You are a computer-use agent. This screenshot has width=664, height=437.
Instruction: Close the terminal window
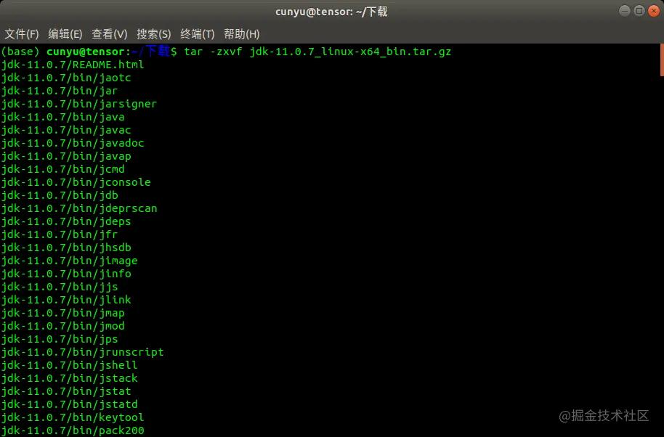click(654, 11)
